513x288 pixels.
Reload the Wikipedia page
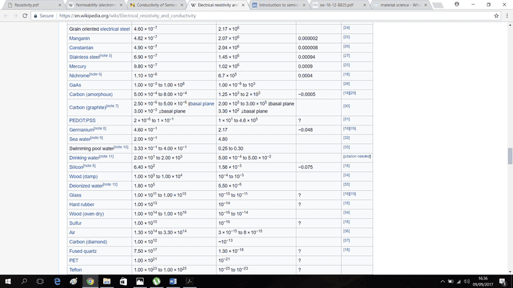(x=30, y=15)
